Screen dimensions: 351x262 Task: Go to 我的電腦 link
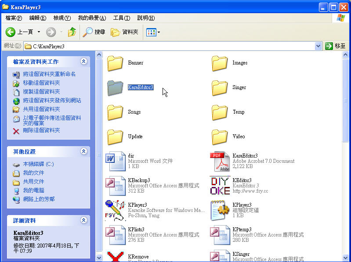pos(33,190)
